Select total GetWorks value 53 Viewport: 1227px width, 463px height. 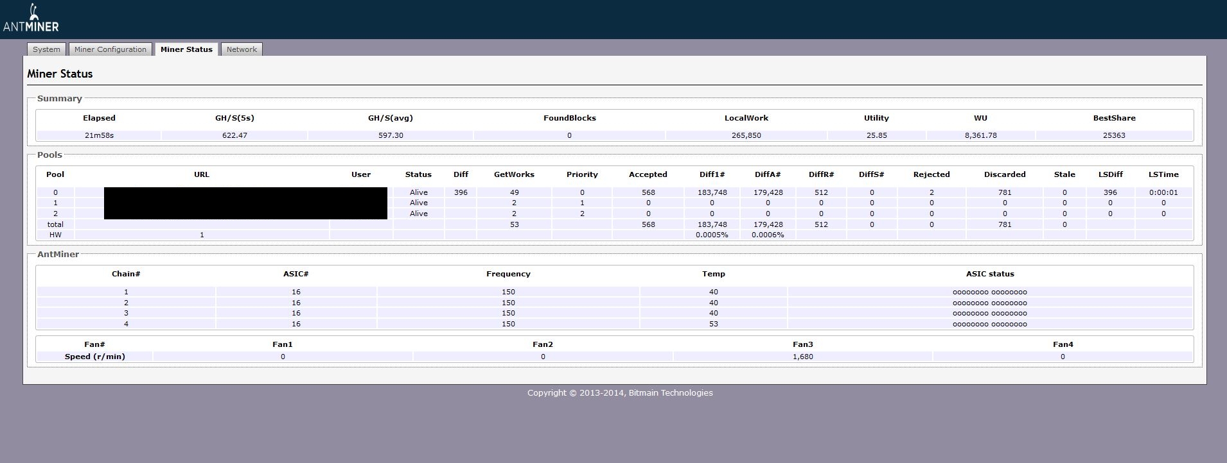514,224
